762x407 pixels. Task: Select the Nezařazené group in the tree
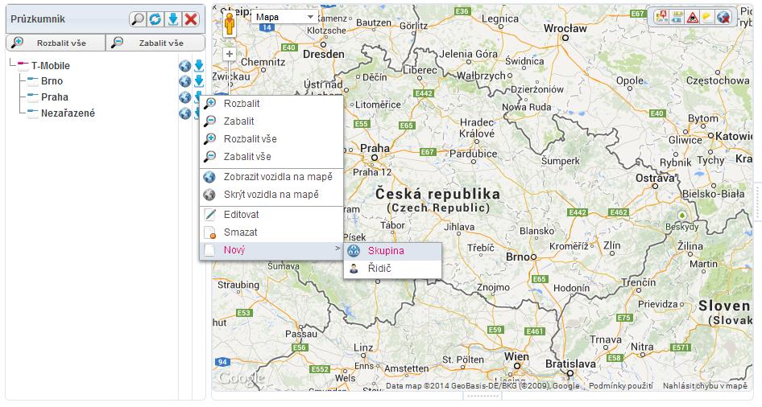(x=68, y=113)
